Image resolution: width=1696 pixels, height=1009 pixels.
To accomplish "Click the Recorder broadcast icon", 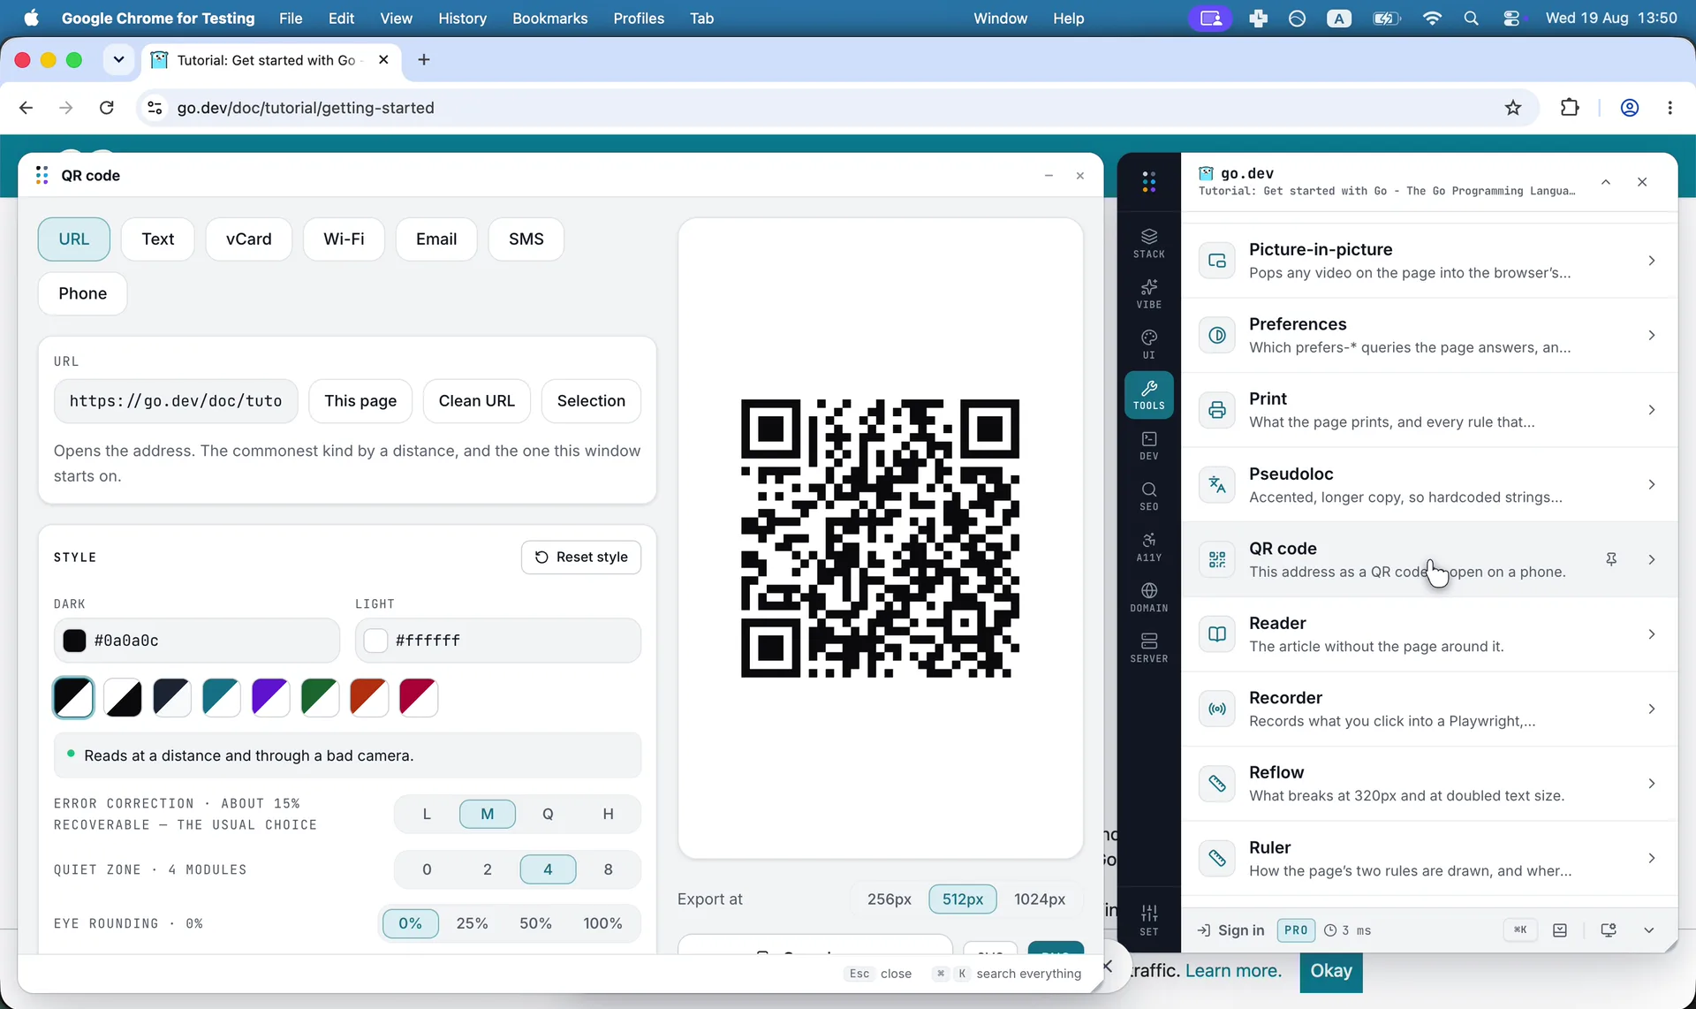I will [x=1217, y=709].
